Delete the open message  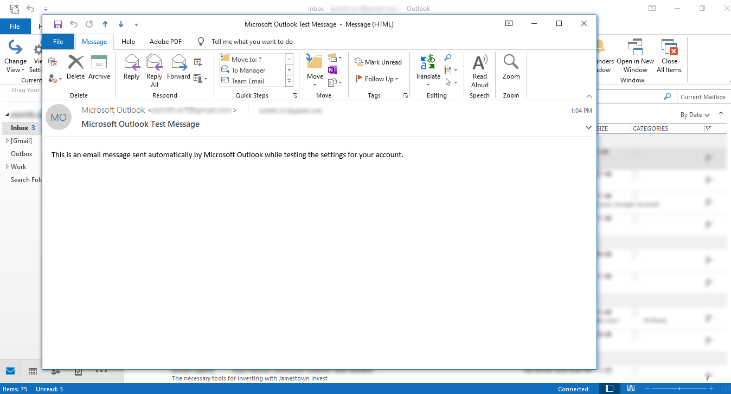[75, 68]
